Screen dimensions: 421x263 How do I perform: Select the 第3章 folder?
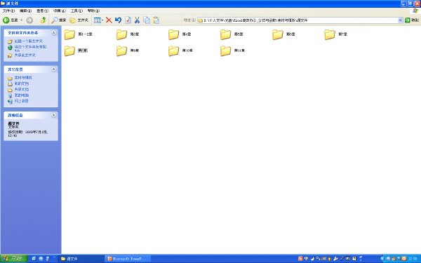(128, 34)
